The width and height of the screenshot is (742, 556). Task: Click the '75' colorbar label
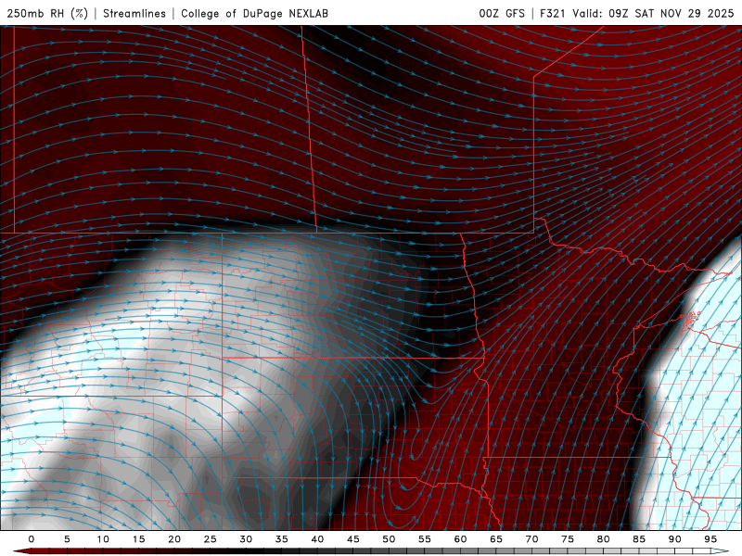coord(568,539)
